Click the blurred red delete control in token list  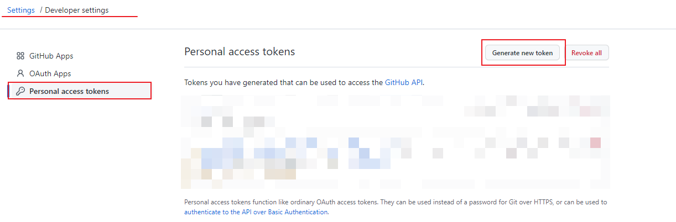(x=595, y=142)
